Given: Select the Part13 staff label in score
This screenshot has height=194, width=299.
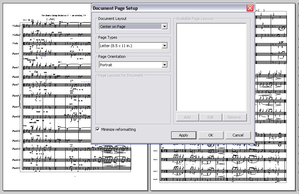Looking at the screenshot, I should point(16,149).
